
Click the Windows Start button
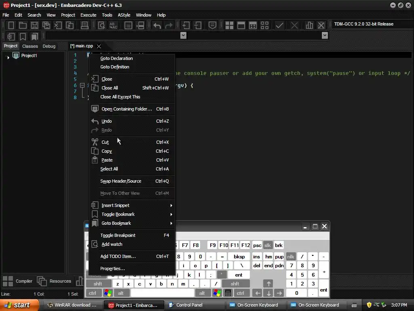click(19, 305)
